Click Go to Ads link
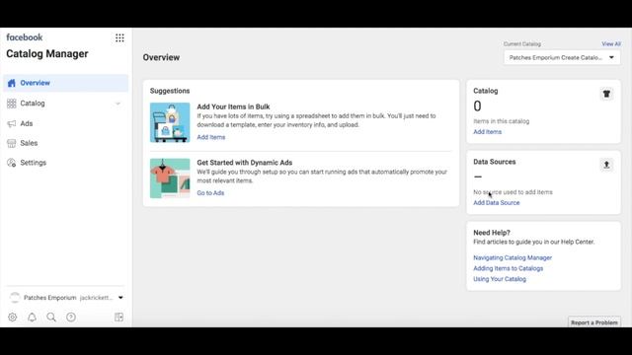The image size is (632, 355). 210,193
